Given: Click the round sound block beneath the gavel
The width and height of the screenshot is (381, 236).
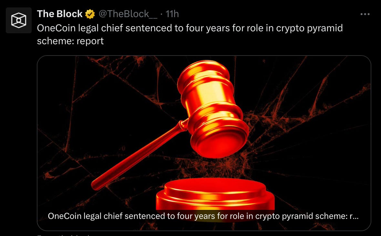Looking at the screenshot, I should click(215, 194).
